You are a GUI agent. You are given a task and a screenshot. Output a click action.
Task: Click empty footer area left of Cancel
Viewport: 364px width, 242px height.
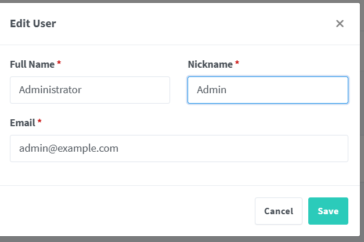pos(128,211)
